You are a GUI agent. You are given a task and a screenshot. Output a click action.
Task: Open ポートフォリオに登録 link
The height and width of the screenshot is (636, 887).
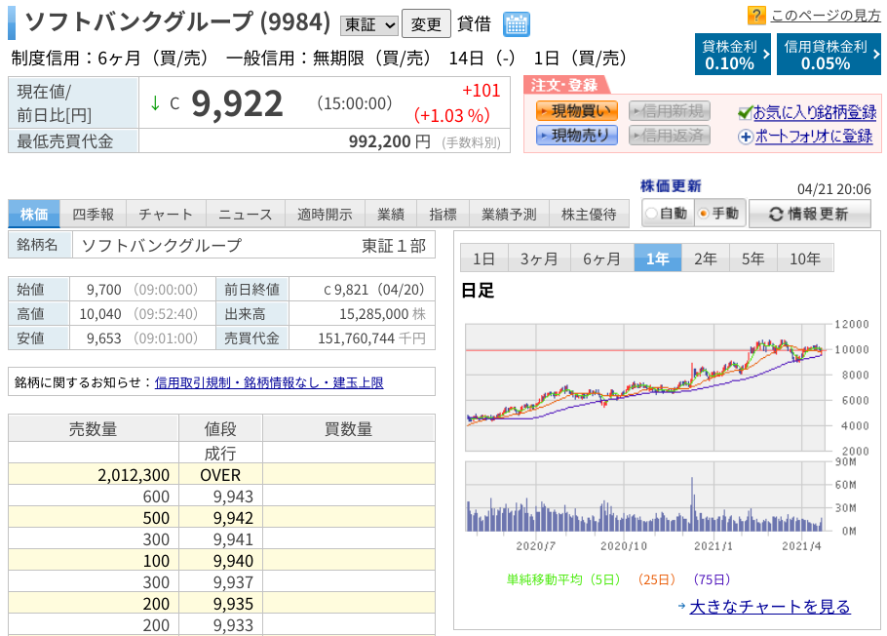[814, 137]
